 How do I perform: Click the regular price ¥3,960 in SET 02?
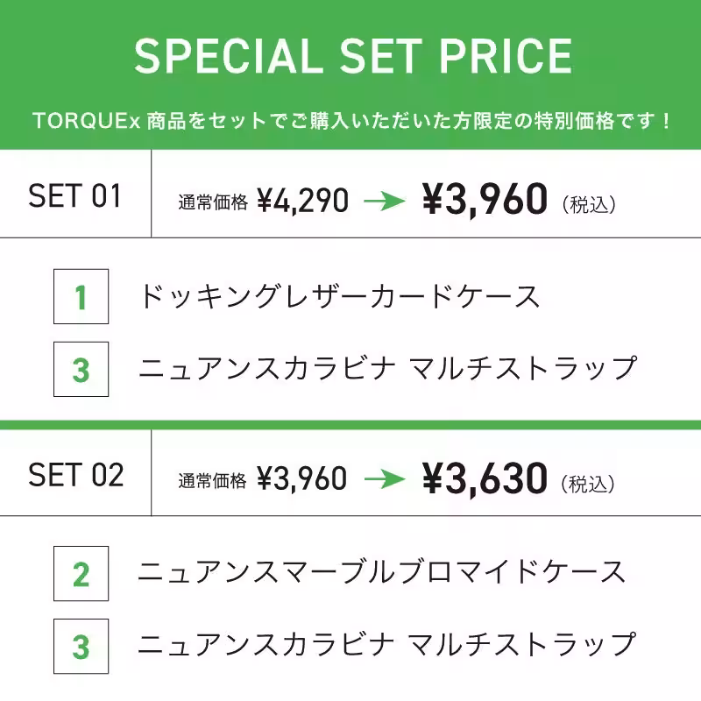pyautogui.click(x=301, y=478)
